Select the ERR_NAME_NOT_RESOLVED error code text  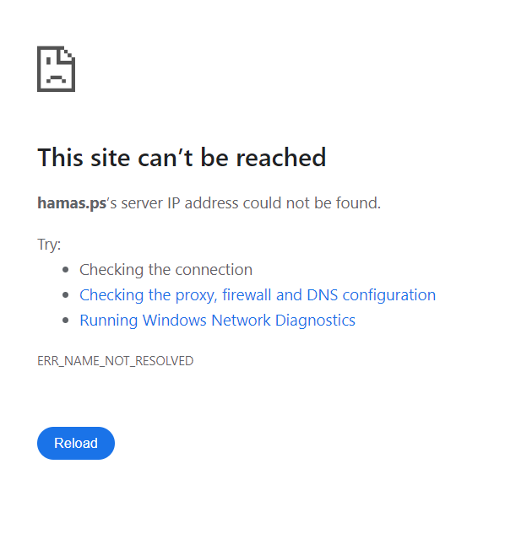click(115, 361)
